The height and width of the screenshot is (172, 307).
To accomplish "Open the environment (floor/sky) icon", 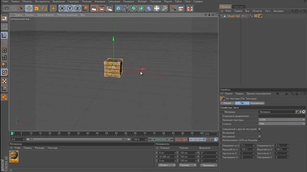I will [x=157, y=9].
